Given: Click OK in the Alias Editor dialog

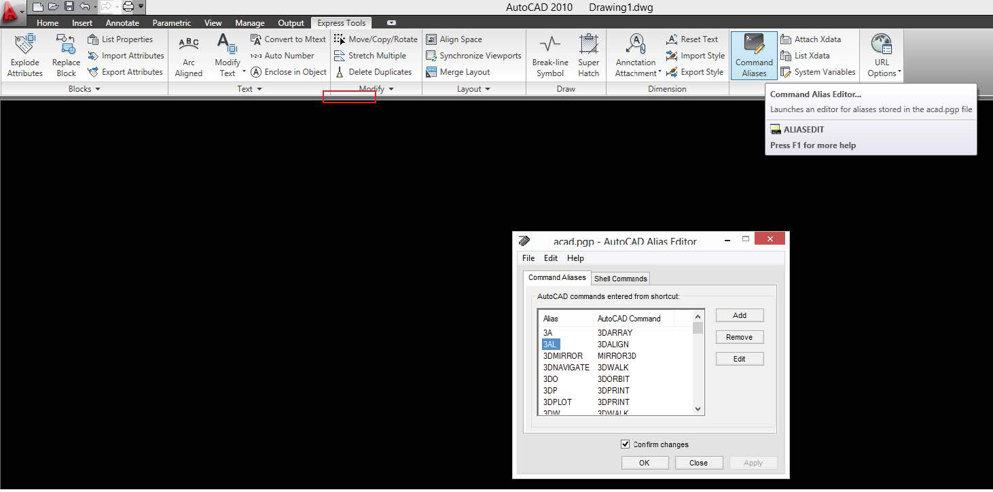Looking at the screenshot, I should coord(645,463).
